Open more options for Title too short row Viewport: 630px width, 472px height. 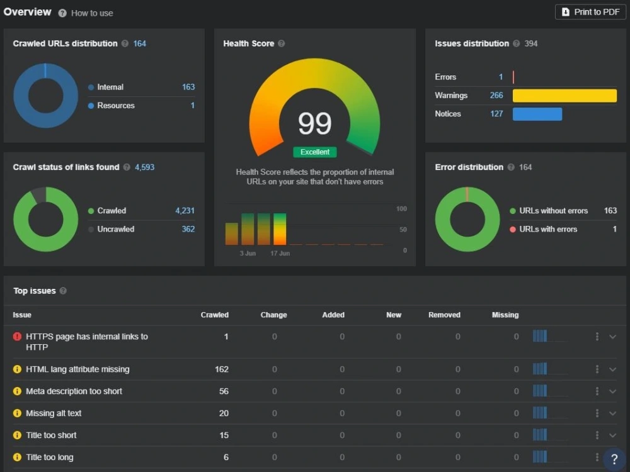597,435
